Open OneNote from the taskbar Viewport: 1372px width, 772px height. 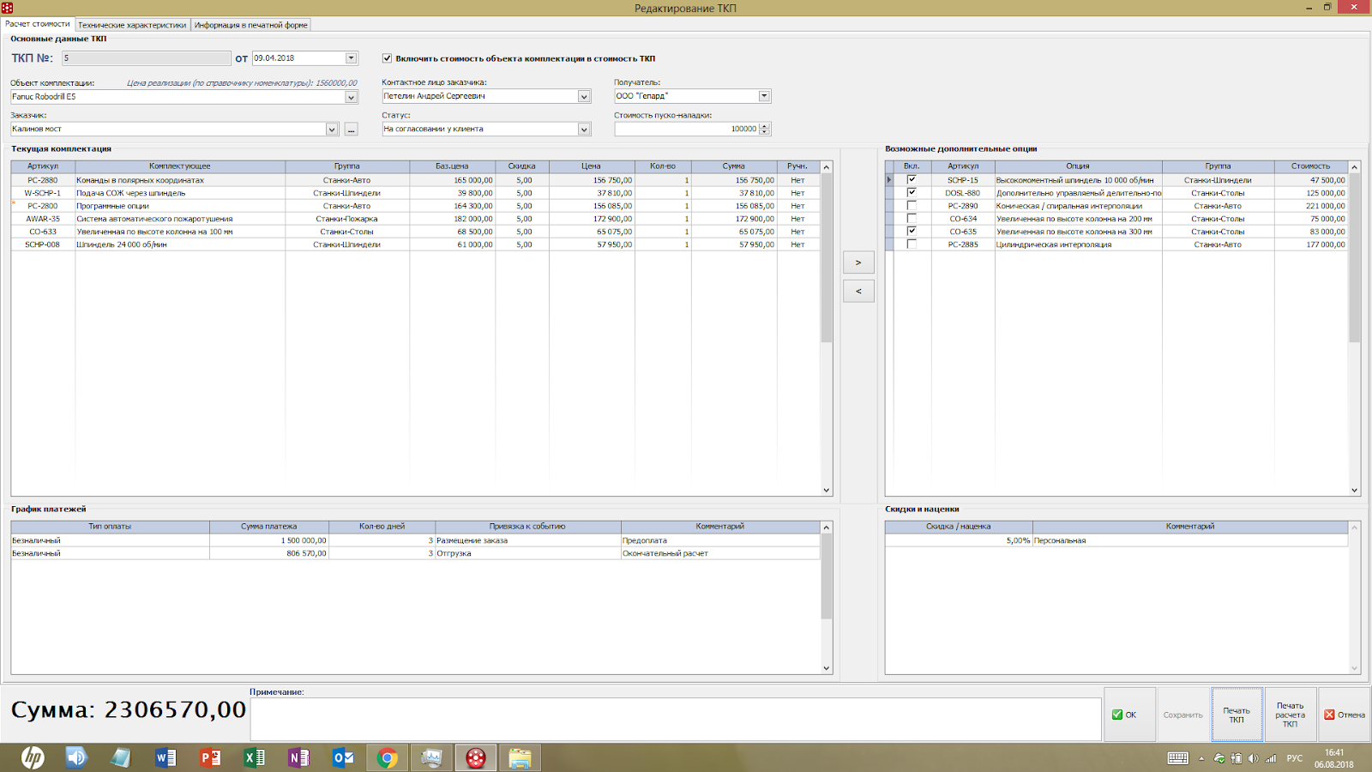299,757
